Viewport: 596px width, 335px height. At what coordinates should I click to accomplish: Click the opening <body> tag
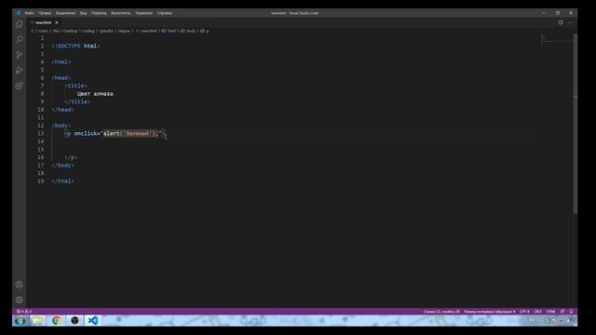pyautogui.click(x=61, y=126)
